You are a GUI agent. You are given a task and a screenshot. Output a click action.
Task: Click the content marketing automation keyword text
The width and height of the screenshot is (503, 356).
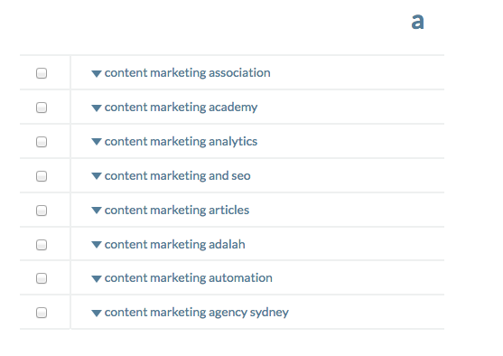point(189,278)
